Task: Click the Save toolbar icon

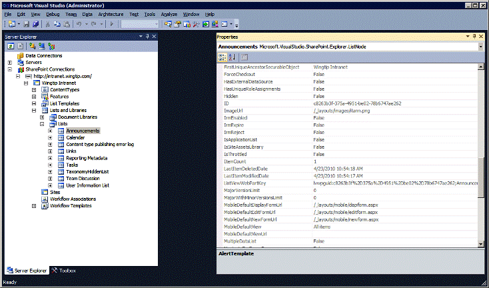Action: [27, 24]
